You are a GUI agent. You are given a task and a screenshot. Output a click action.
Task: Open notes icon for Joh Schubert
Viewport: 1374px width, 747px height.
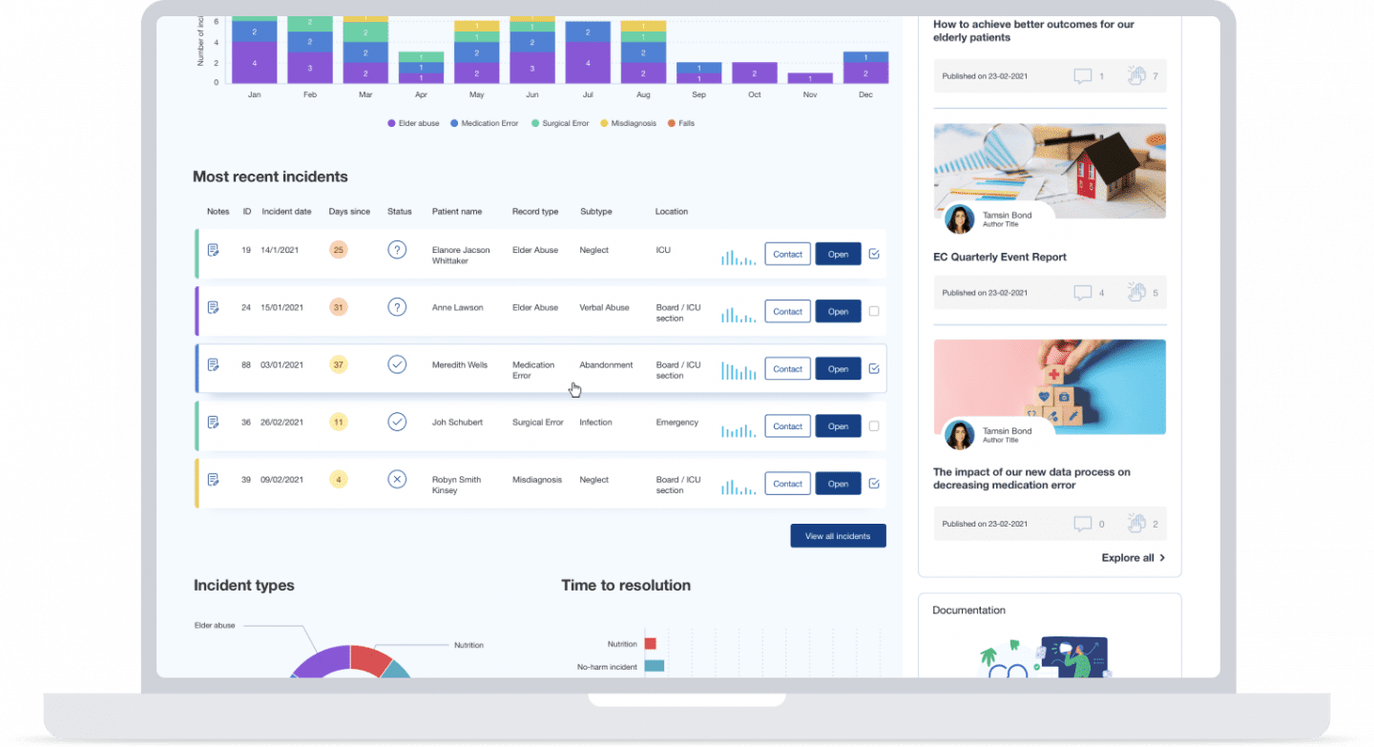coord(214,422)
